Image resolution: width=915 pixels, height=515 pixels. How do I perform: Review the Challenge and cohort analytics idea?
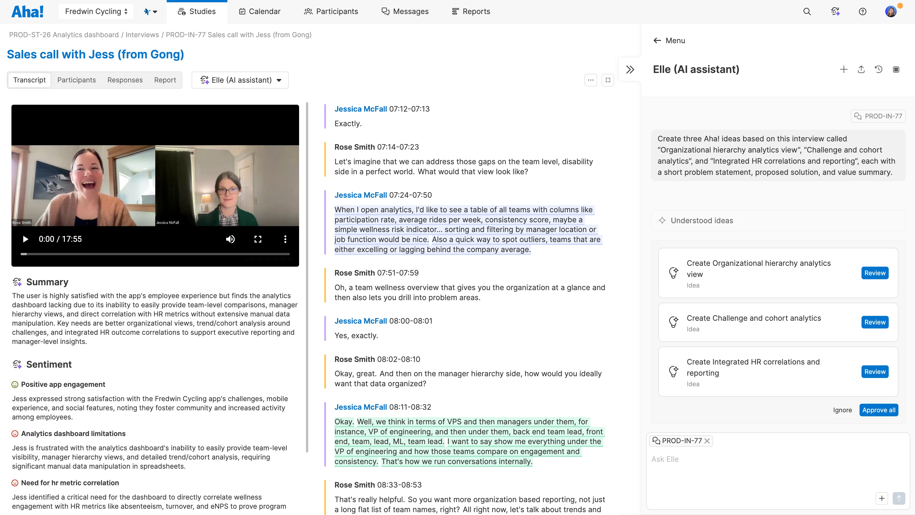[874, 322]
